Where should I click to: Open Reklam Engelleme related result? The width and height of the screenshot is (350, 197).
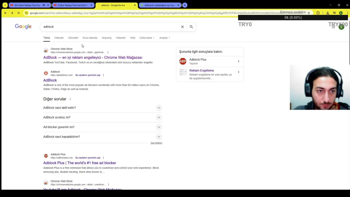point(210,74)
